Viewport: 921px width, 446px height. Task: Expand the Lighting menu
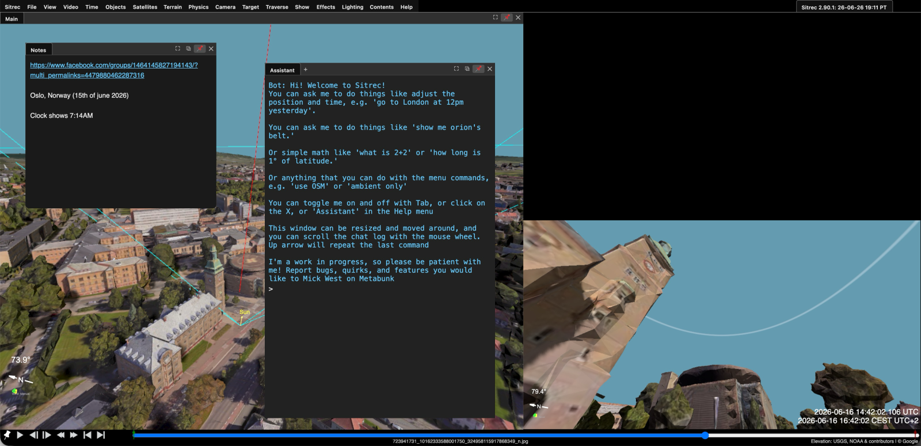coord(353,7)
